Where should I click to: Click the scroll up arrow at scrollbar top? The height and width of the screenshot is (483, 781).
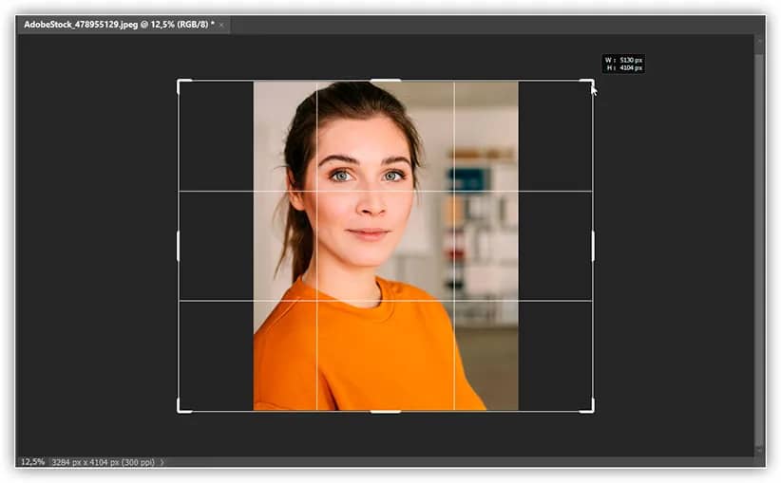tap(758, 40)
